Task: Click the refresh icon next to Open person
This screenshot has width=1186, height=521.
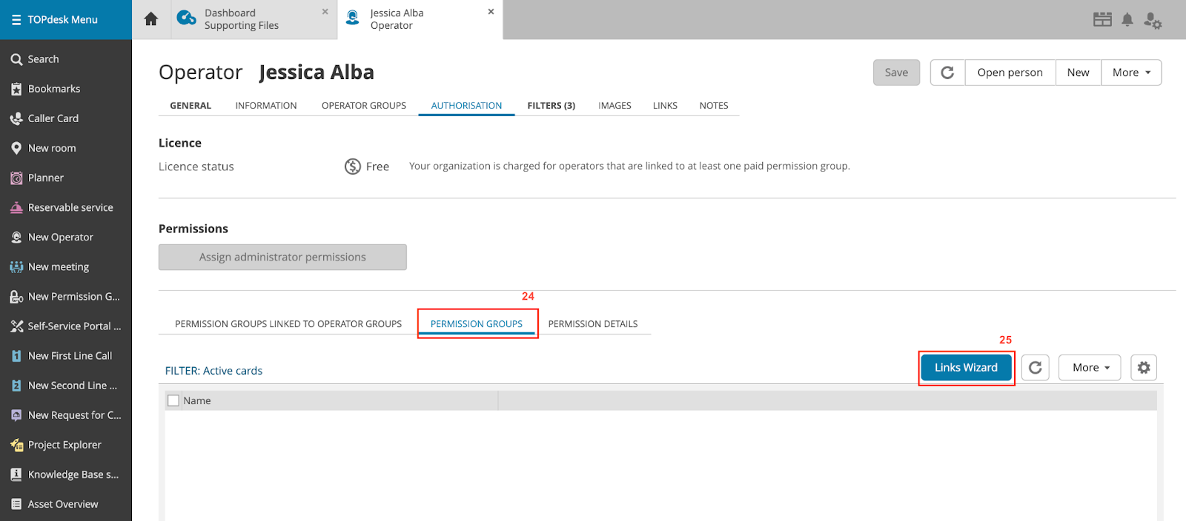Action: pos(947,73)
